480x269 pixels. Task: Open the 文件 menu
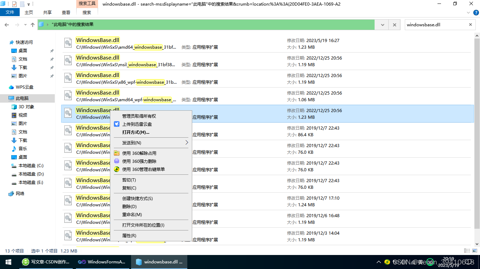coord(10,12)
